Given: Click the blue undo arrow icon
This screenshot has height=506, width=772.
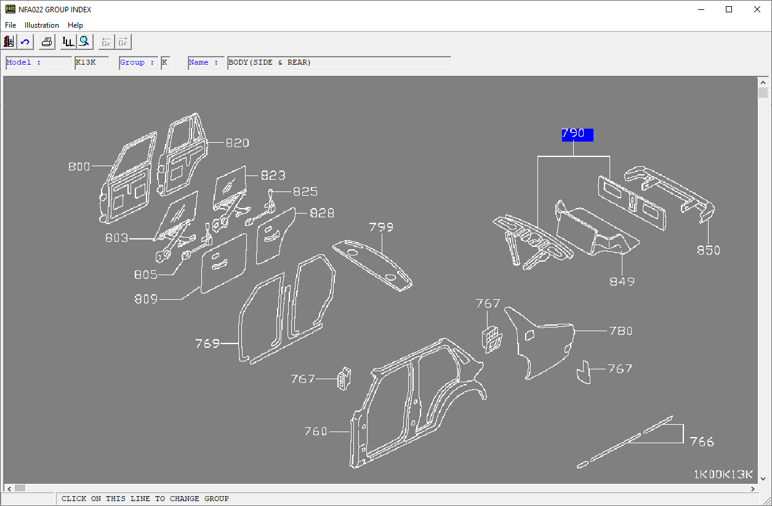Looking at the screenshot, I should [25, 42].
